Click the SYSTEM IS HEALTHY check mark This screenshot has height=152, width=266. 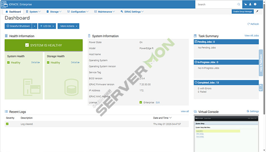tap(27, 45)
